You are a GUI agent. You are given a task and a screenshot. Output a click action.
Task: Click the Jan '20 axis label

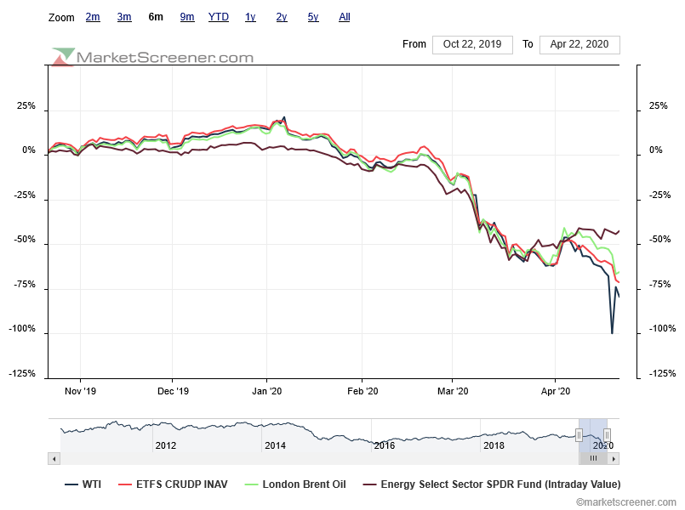267,391
